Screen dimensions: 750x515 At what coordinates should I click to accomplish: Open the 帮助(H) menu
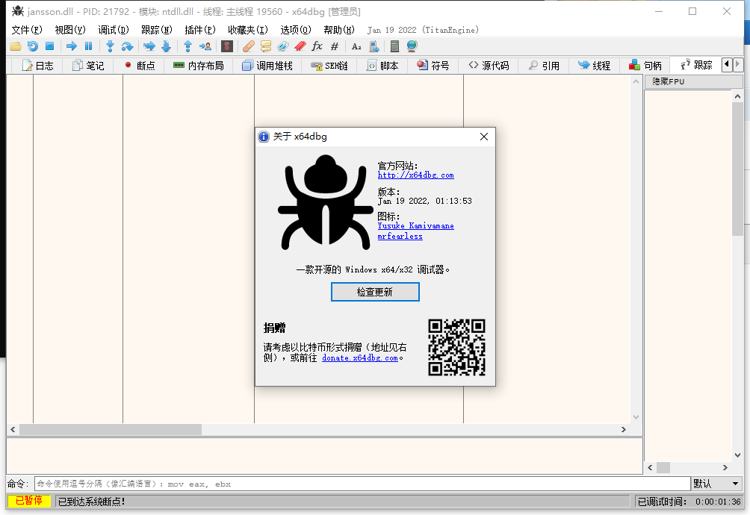pyautogui.click(x=339, y=30)
